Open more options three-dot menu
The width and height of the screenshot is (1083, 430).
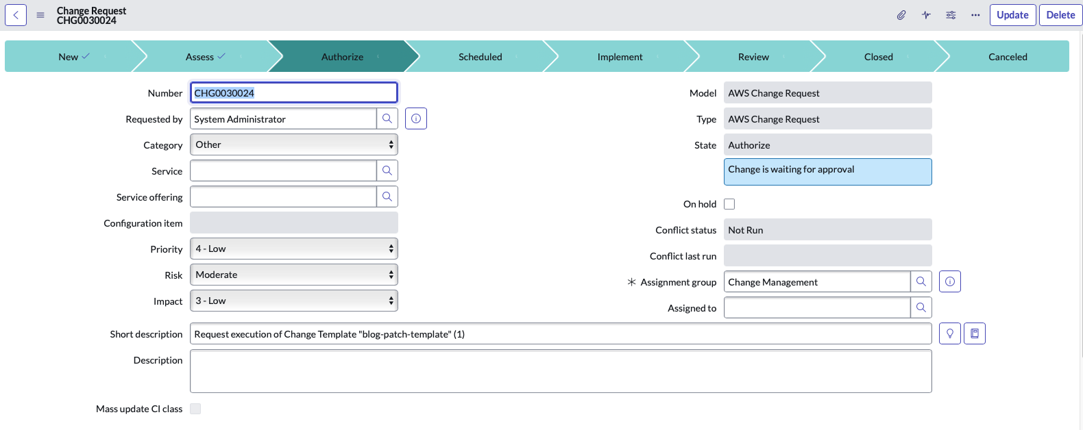(975, 15)
